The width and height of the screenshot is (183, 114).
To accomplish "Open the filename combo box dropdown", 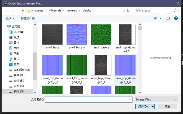I will coord(130,100).
